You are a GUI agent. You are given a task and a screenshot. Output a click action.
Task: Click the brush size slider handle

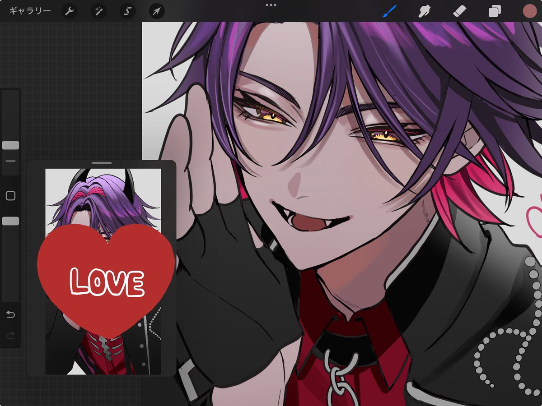(10, 145)
